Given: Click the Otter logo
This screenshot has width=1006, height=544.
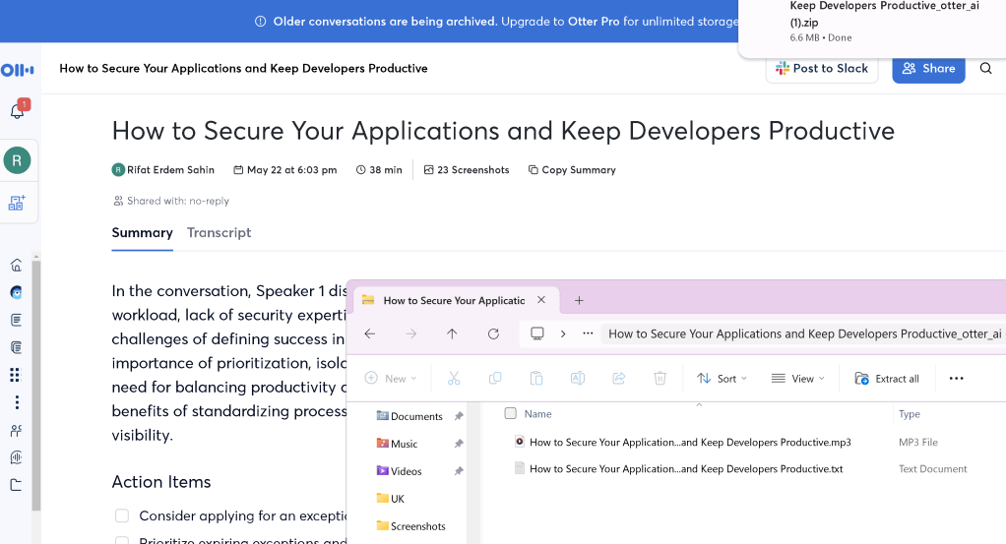Looking at the screenshot, I should (x=18, y=70).
